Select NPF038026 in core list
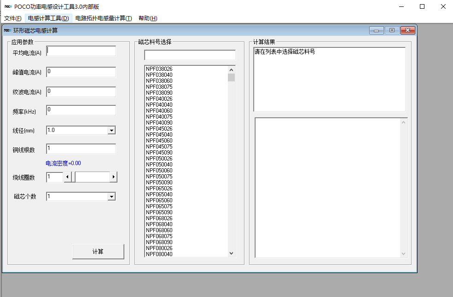Viewport: 453px width, 297px height. pyautogui.click(x=186, y=69)
